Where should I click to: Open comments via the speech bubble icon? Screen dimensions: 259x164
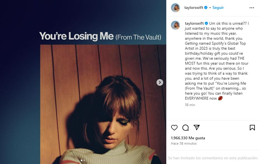pyautogui.click(x=185, y=128)
